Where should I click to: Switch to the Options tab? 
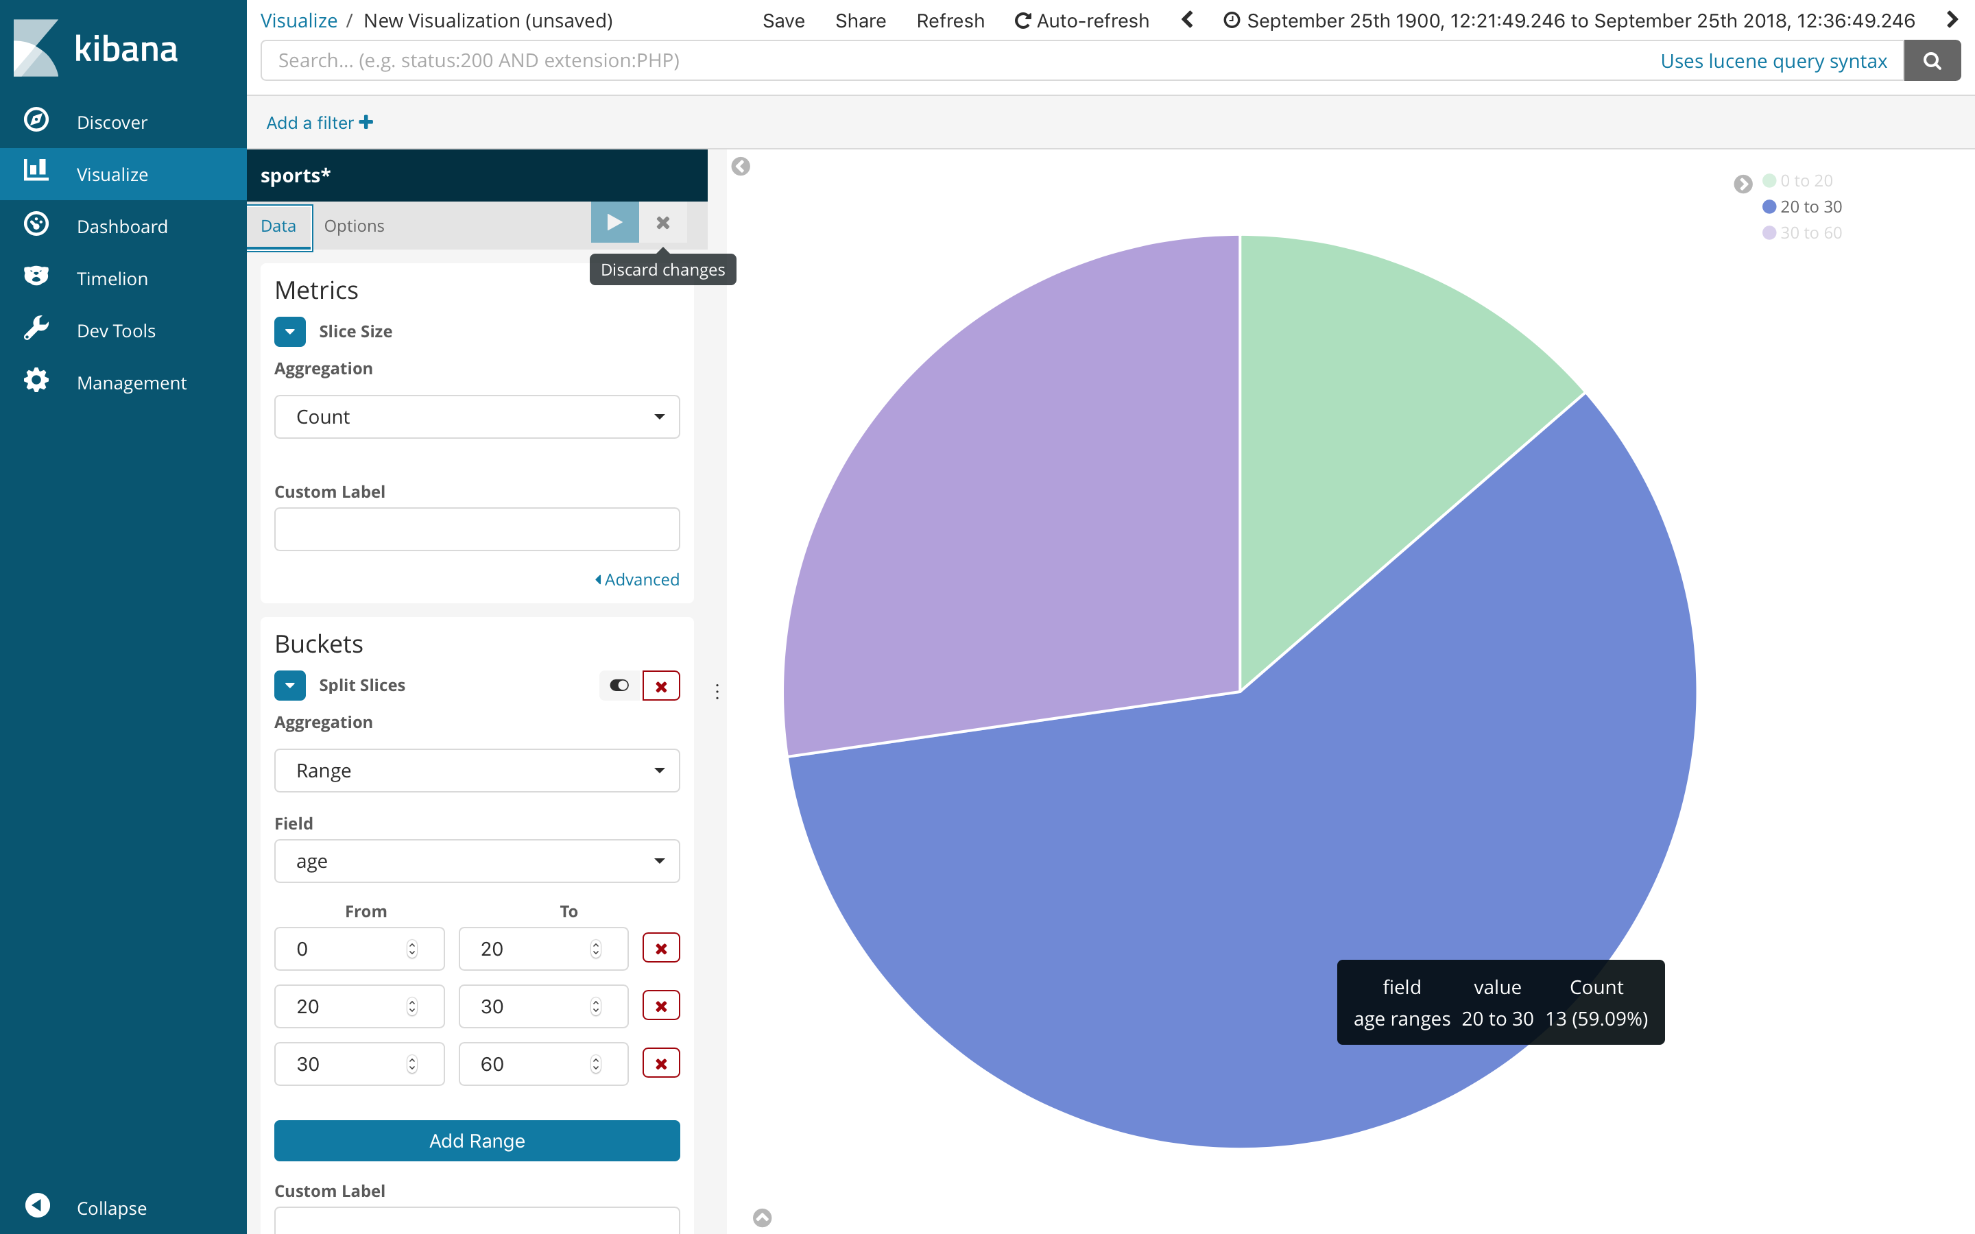[x=353, y=226]
